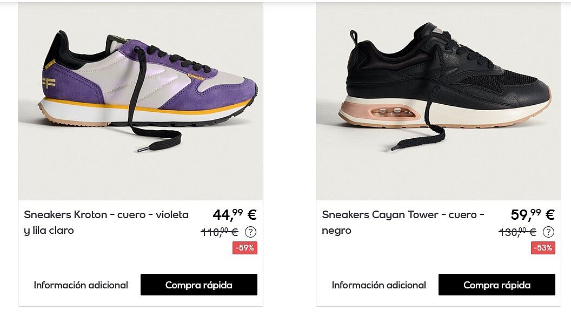Click Compra rápida for Sneakers Kroton
This screenshot has width=571, height=317.
pos(199,285)
